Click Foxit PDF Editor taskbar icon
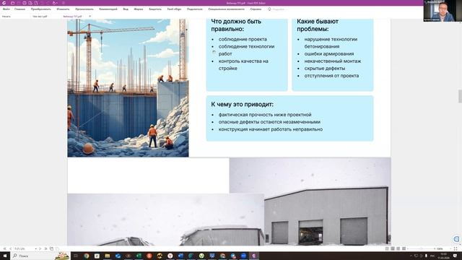 [x=254, y=256]
